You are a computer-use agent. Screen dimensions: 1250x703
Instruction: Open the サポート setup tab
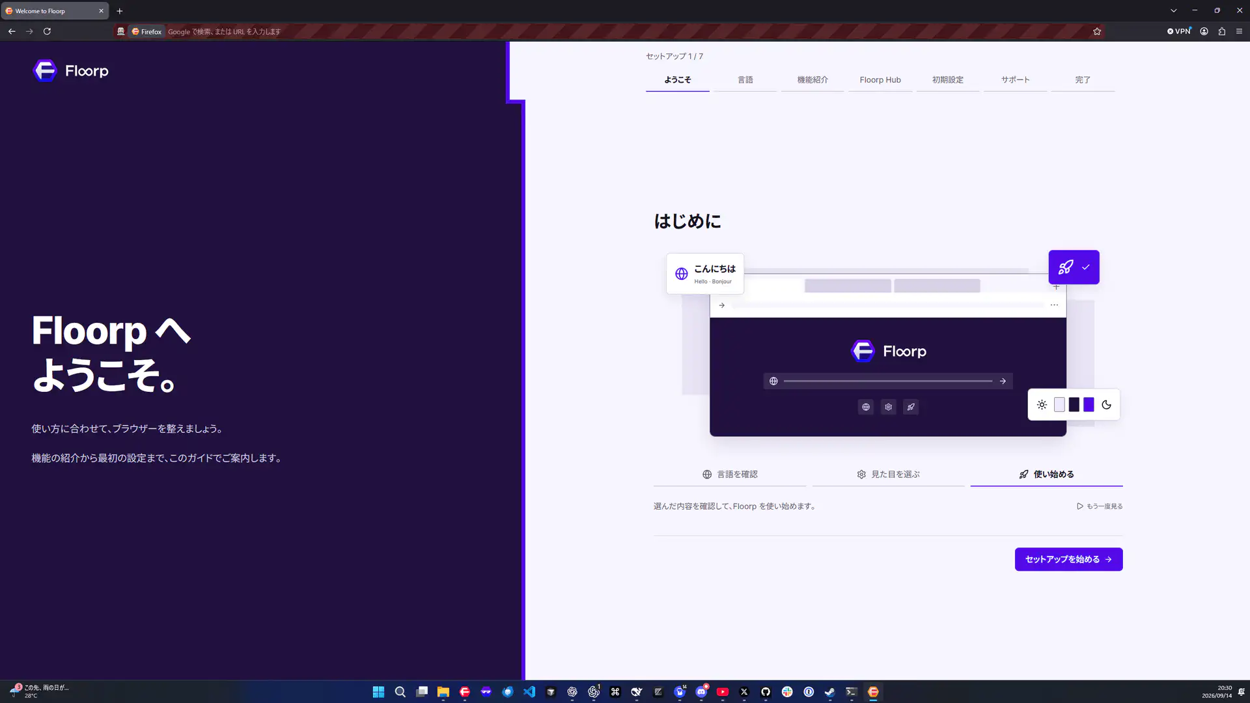(1015, 80)
